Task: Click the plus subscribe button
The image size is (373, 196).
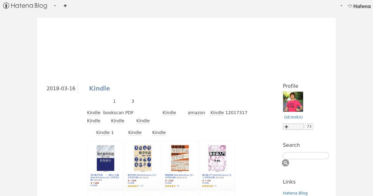Action: click(x=293, y=127)
